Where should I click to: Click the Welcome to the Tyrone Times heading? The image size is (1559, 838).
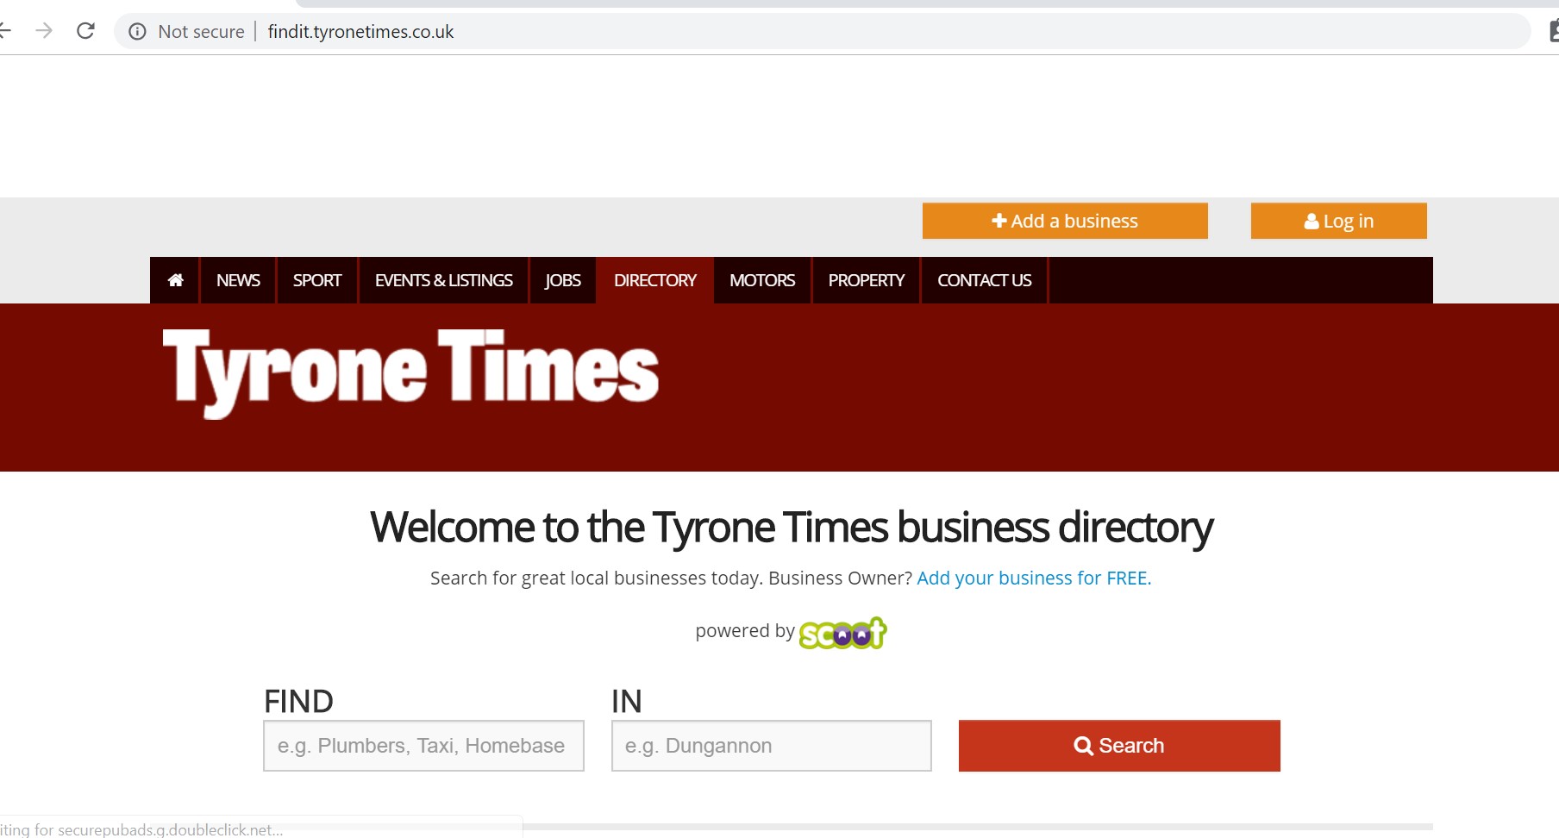coord(791,528)
